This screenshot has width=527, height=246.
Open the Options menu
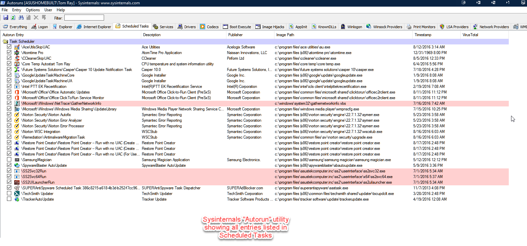(x=32, y=10)
